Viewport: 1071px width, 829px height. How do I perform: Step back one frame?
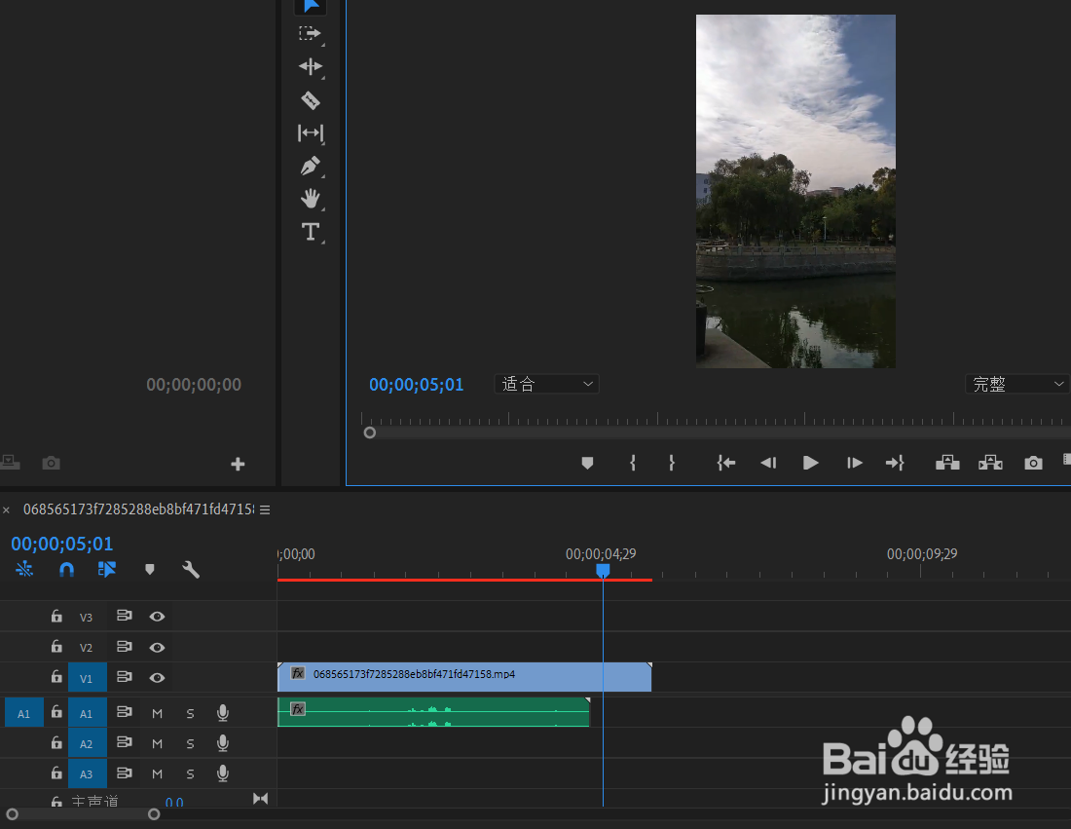(768, 464)
